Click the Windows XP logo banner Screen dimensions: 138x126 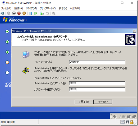point(15,20)
